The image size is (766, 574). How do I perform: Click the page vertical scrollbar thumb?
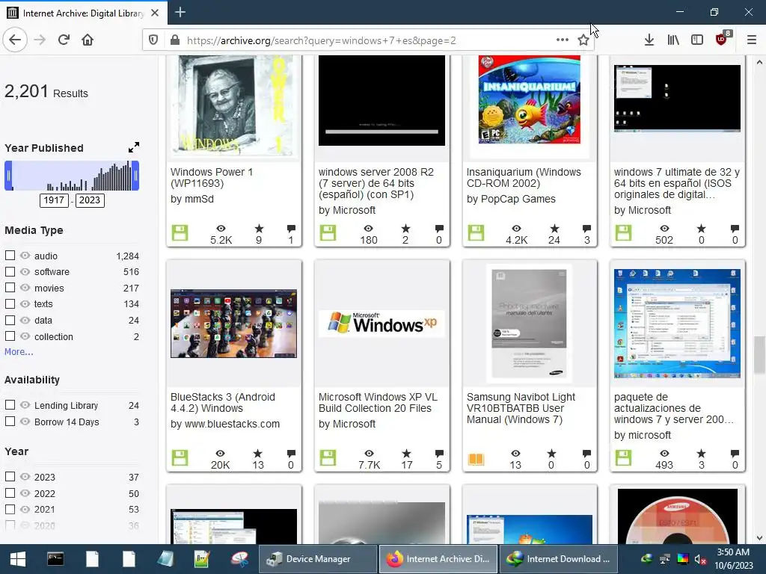(759, 355)
